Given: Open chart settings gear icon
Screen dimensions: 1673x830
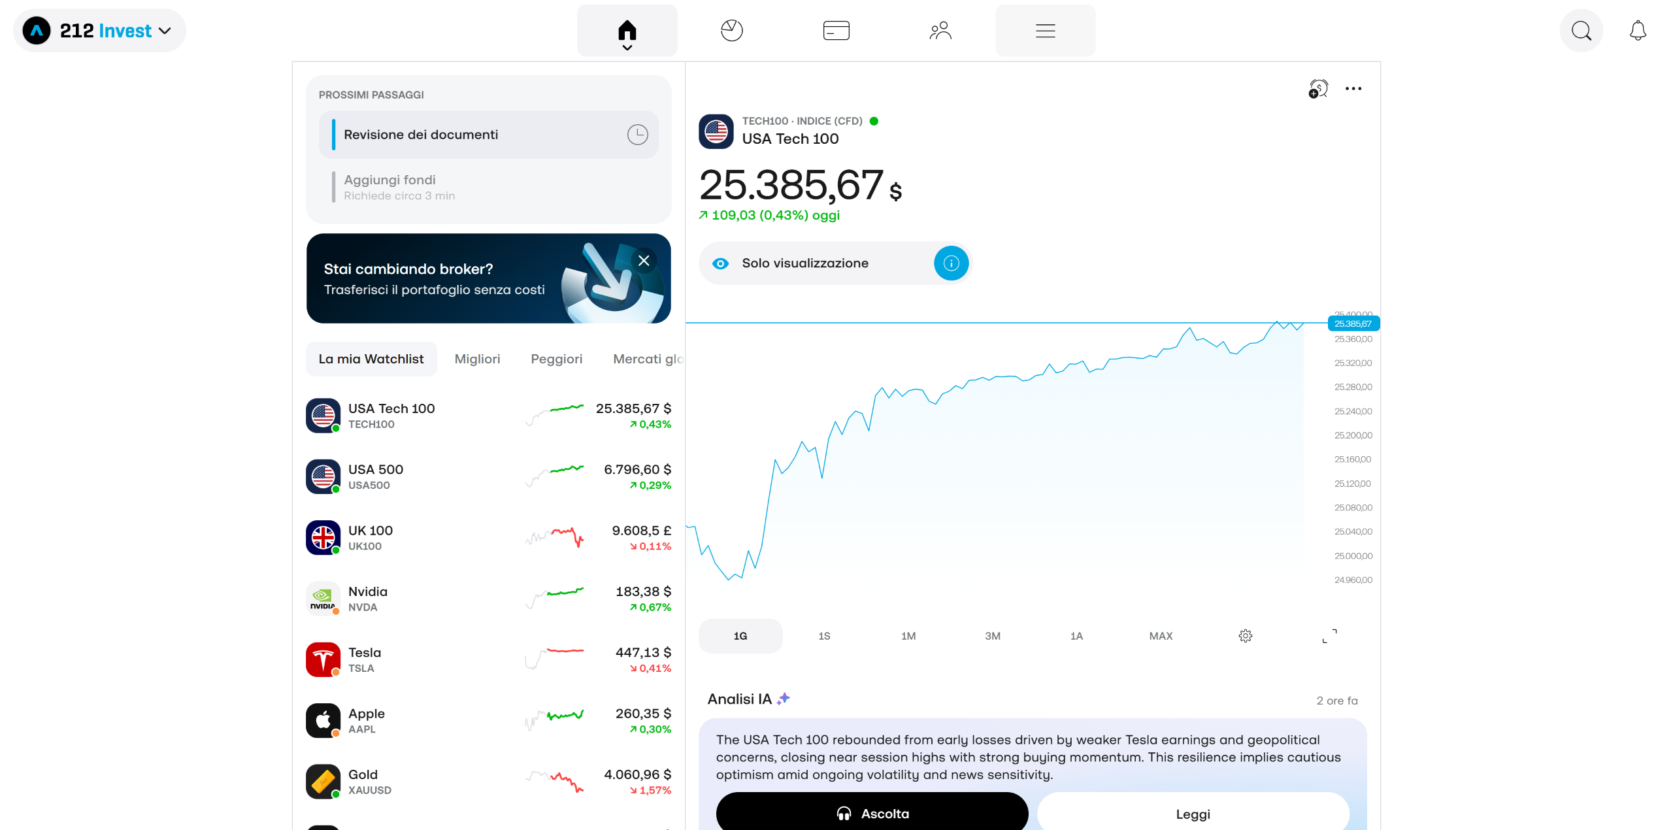Looking at the screenshot, I should coord(1245,636).
